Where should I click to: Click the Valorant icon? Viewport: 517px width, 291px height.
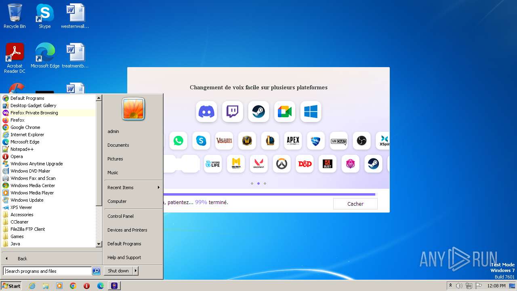click(x=258, y=164)
